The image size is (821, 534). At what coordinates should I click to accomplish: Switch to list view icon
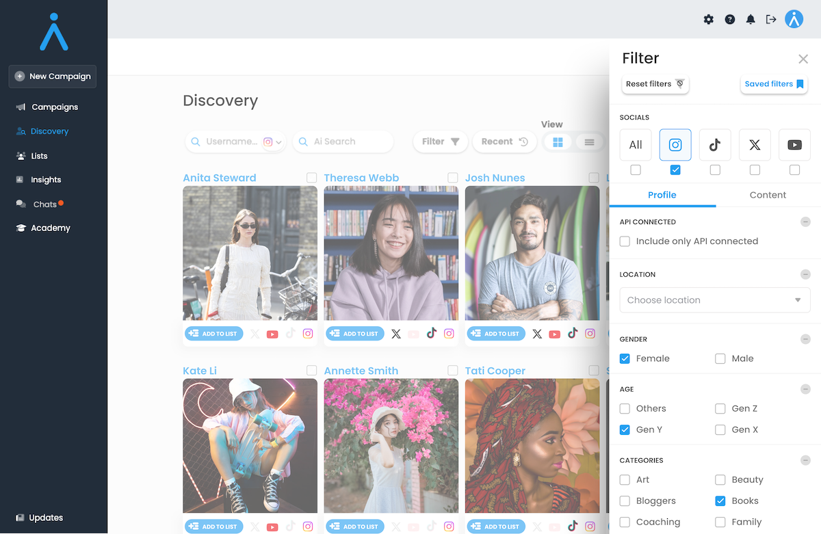(589, 142)
